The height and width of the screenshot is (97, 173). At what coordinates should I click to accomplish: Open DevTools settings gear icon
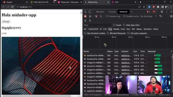click(x=162, y=12)
